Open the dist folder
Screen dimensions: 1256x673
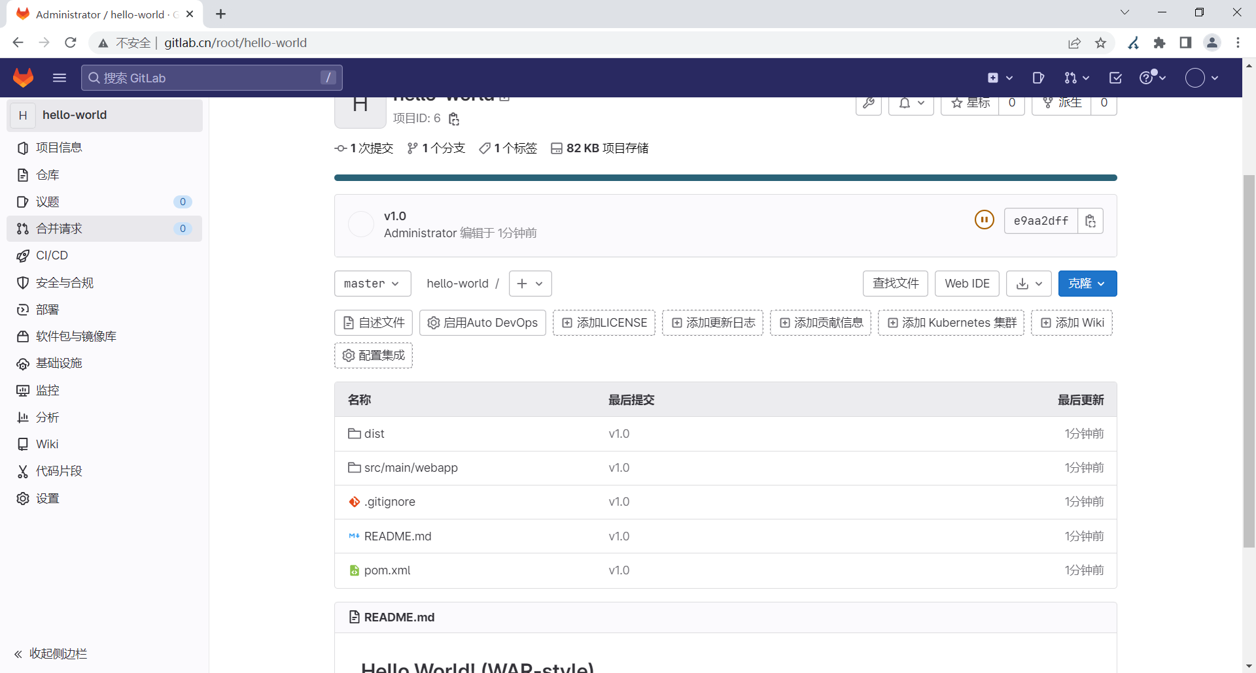pos(374,434)
